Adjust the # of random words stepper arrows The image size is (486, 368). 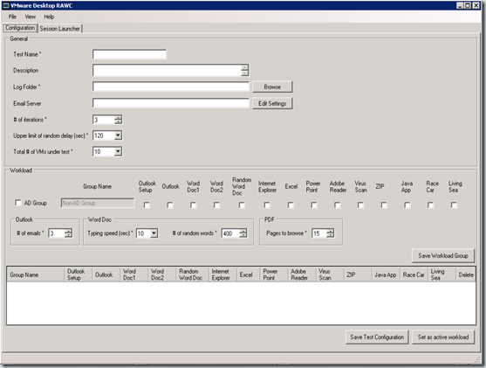tap(243, 233)
